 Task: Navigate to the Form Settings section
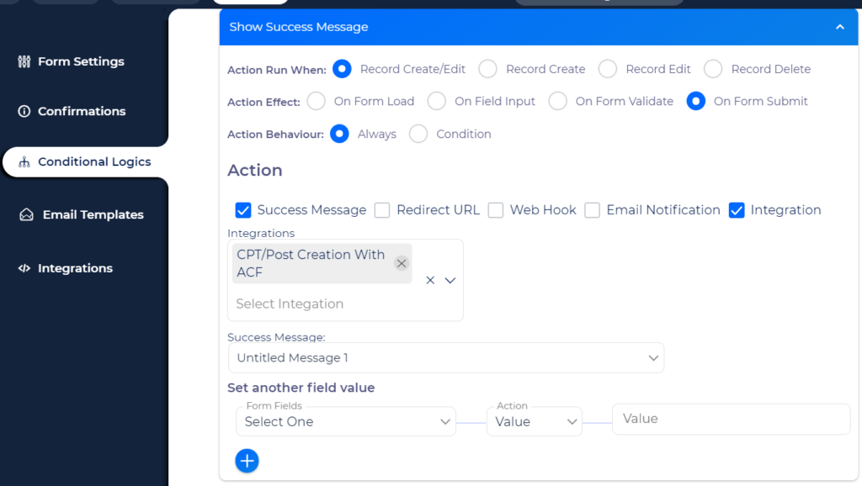pyautogui.click(x=82, y=61)
